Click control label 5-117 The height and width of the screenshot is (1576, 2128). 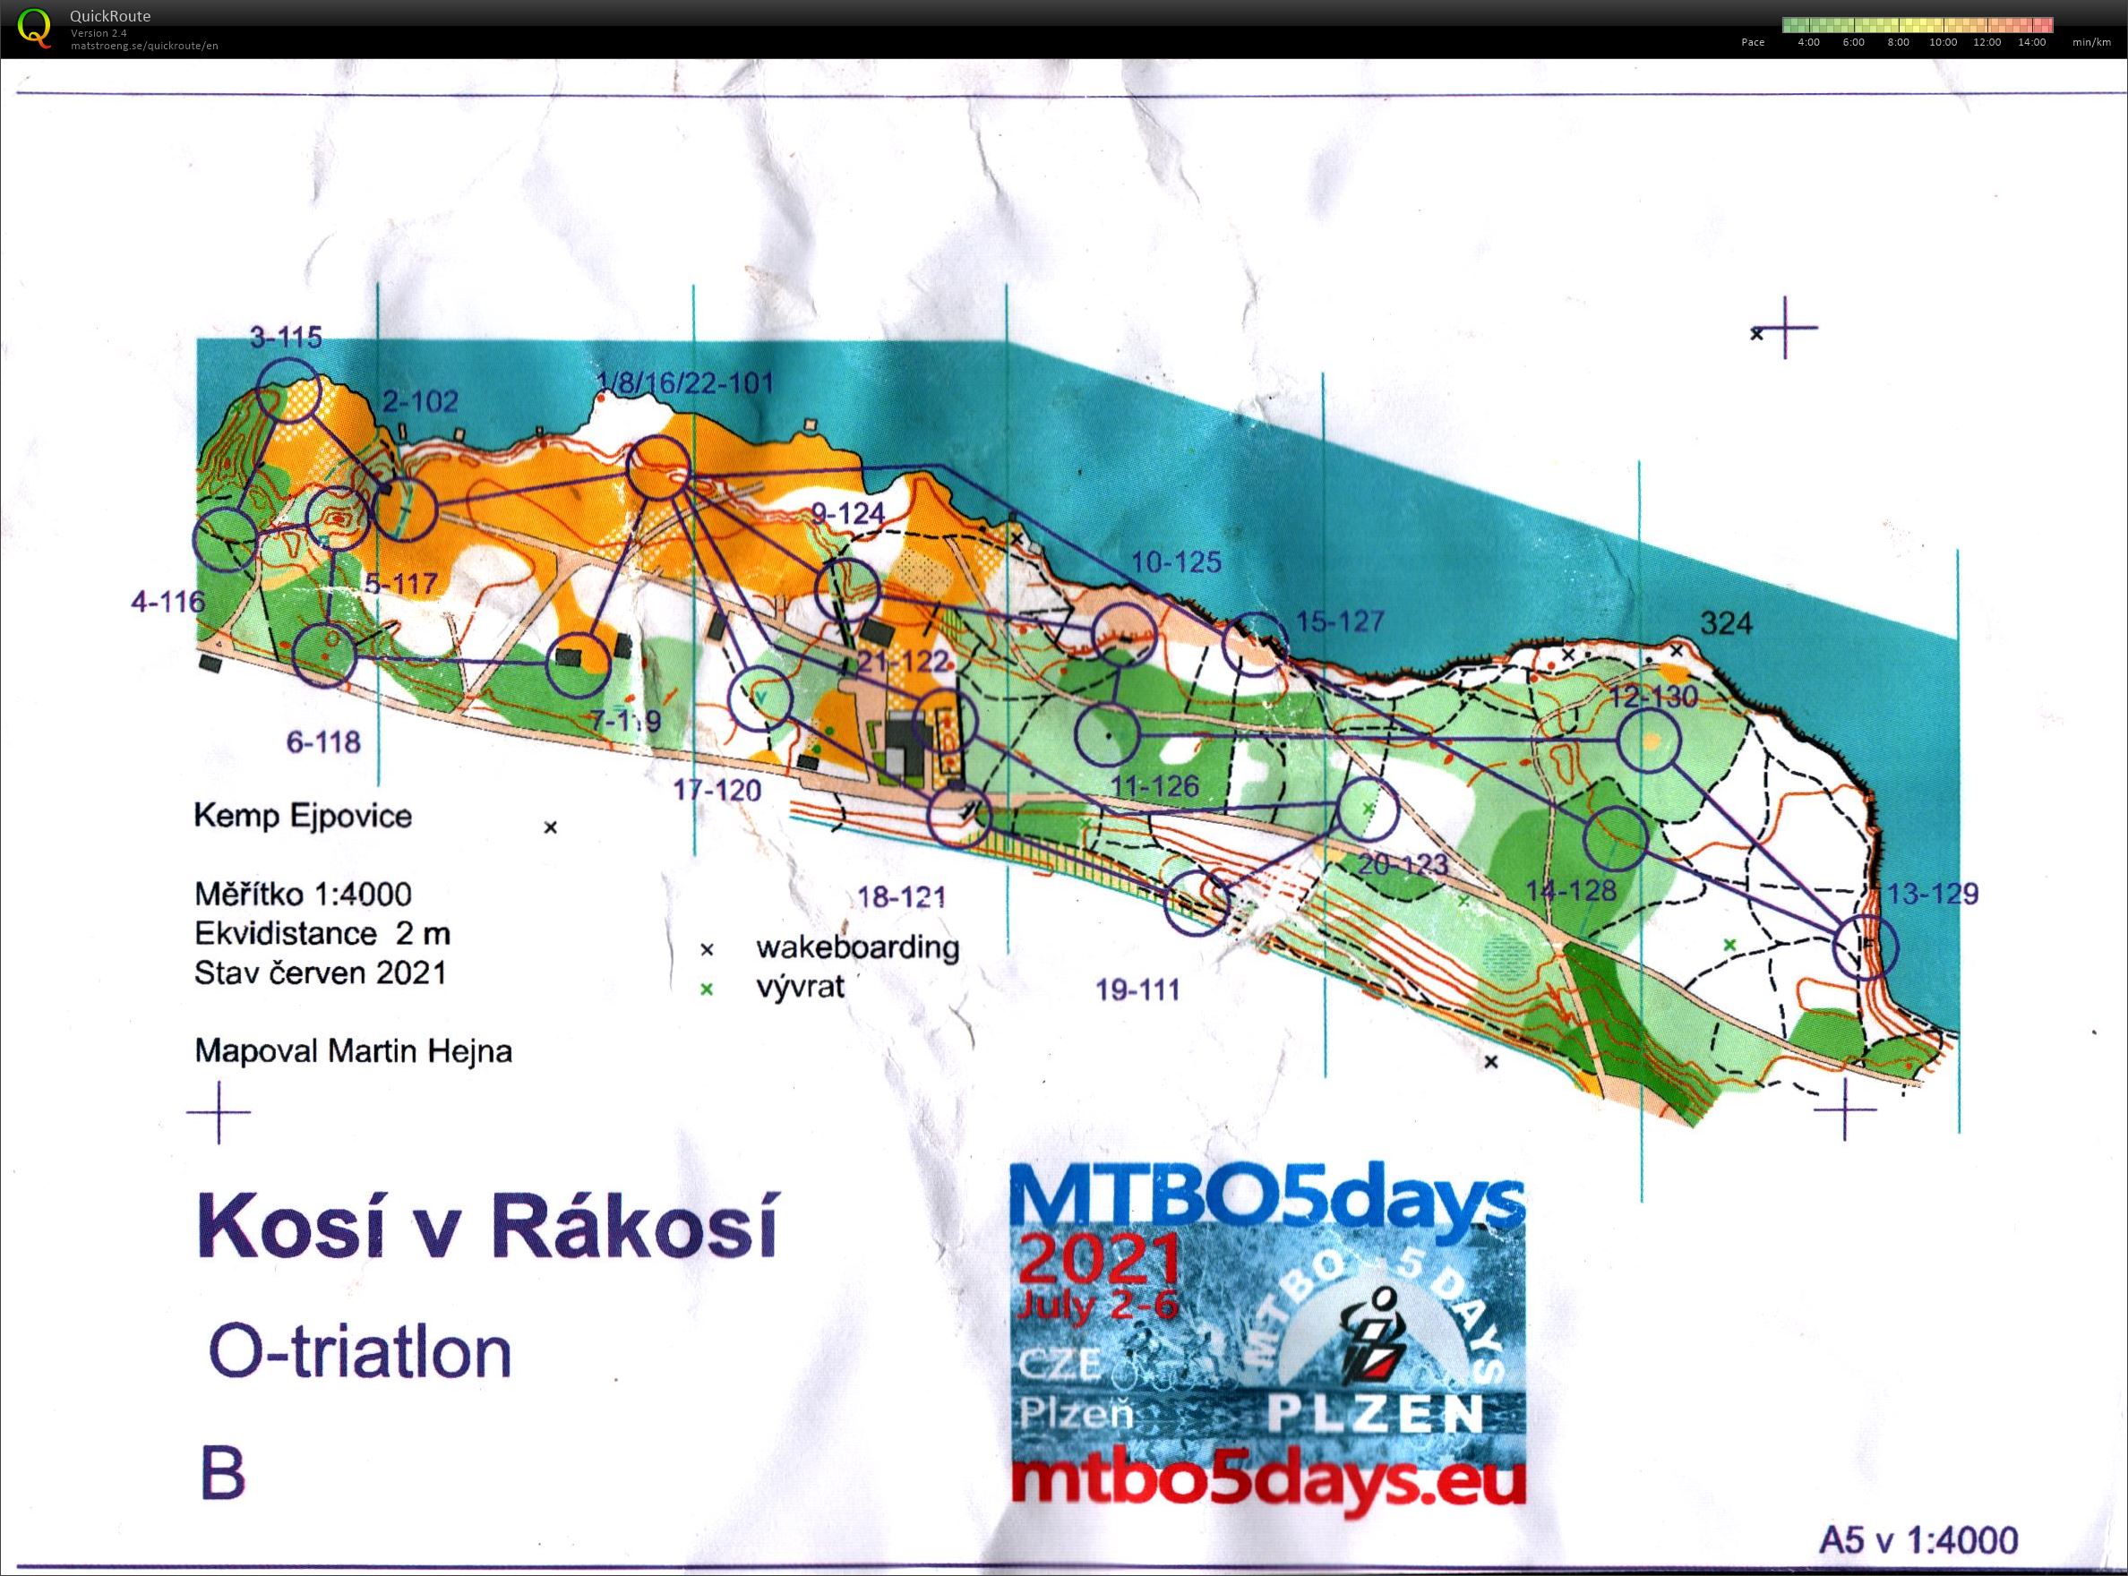point(400,583)
